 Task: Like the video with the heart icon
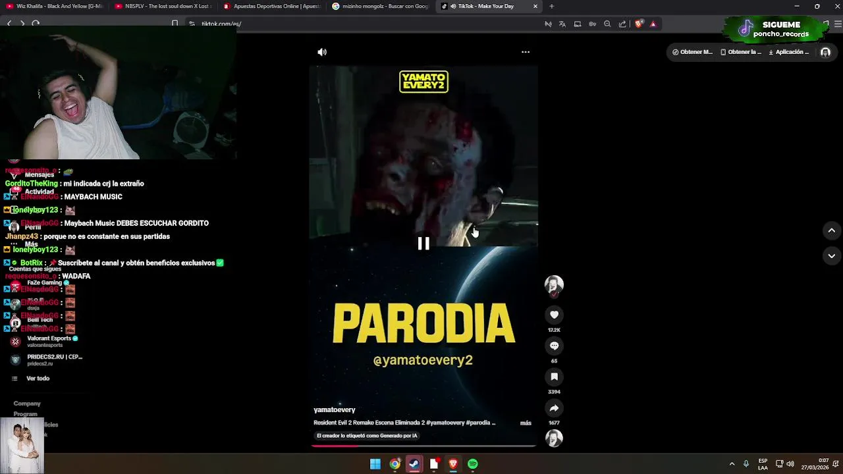(554, 315)
